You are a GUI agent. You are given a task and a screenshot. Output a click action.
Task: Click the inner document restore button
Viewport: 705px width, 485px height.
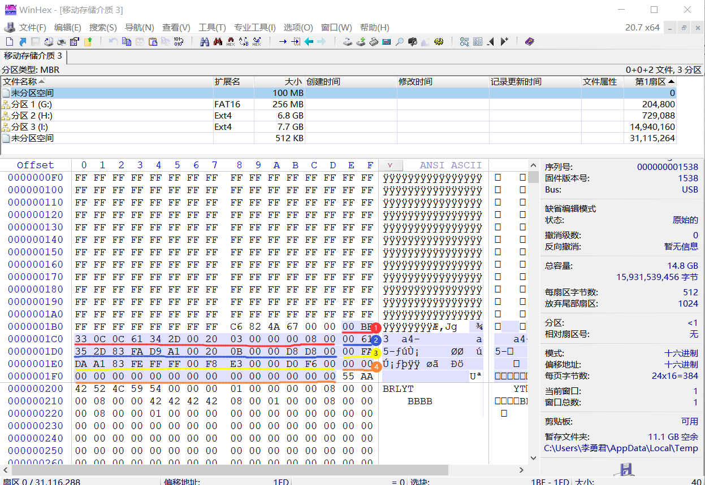[684, 28]
